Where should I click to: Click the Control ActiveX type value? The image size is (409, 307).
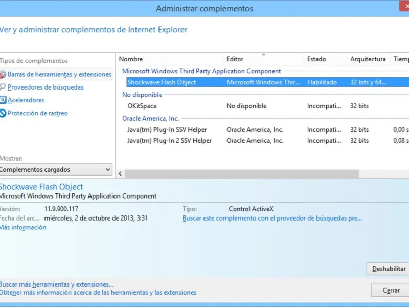(251, 209)
